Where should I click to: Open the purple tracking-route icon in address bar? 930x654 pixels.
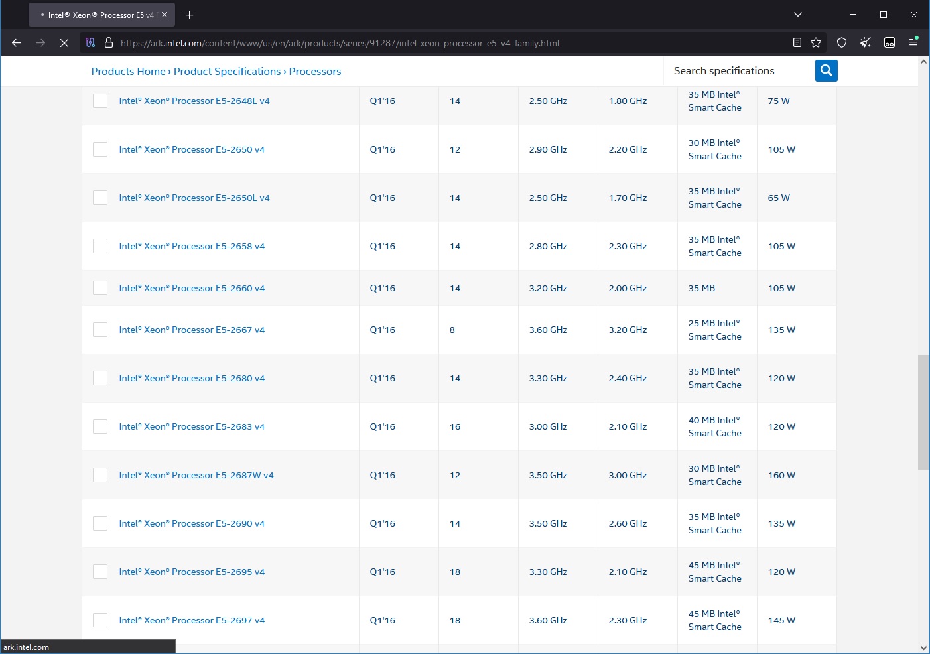pyautogui.click(x=91, y=43)
